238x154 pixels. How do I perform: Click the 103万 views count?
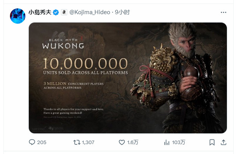point(178,142)
